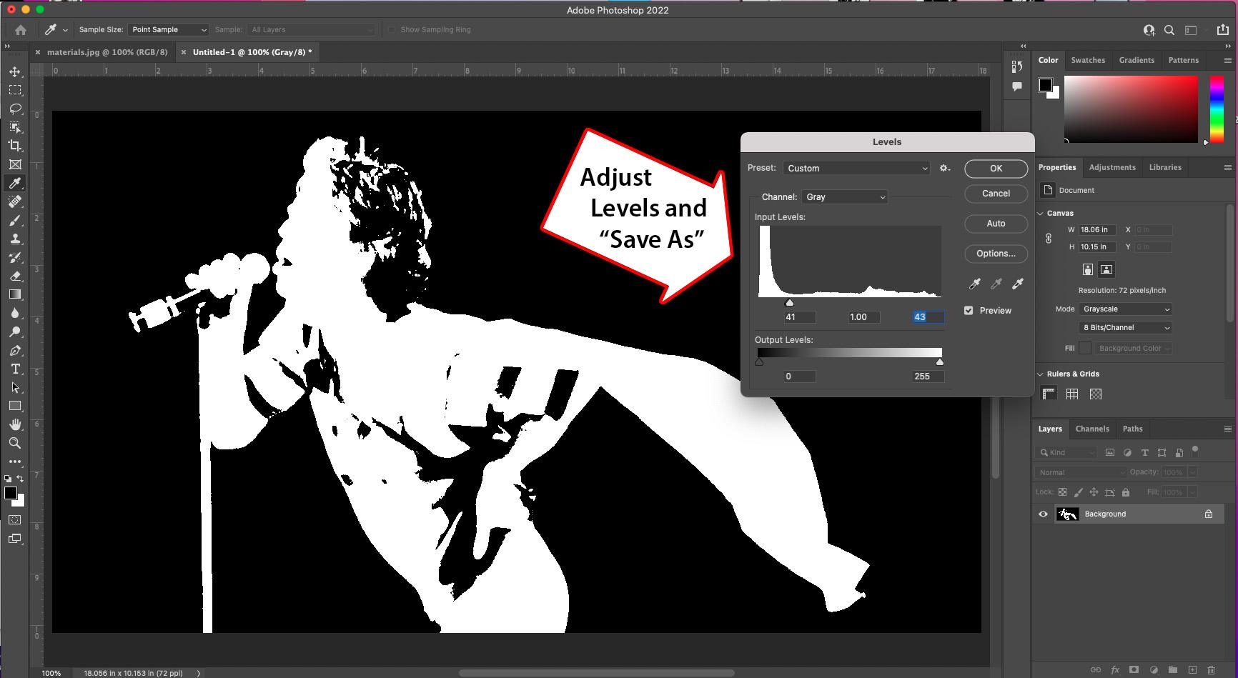
Task: Click the output levels white slider
Action: [x=940, y=362]
